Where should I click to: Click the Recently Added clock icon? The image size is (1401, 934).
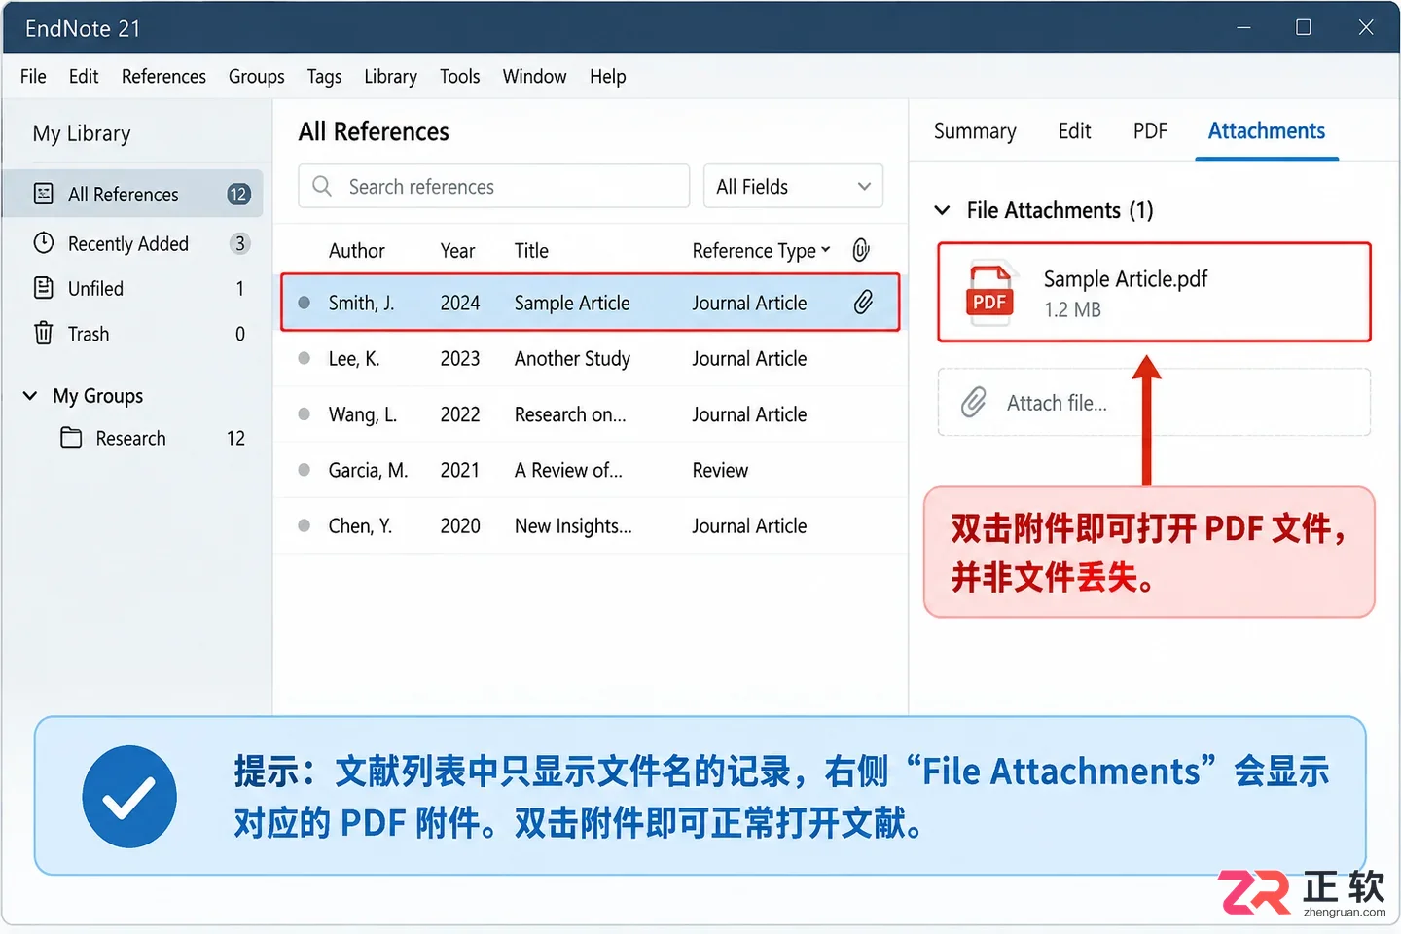click(44, 243)
